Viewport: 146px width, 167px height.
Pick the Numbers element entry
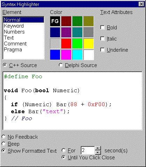click(23, 32)
